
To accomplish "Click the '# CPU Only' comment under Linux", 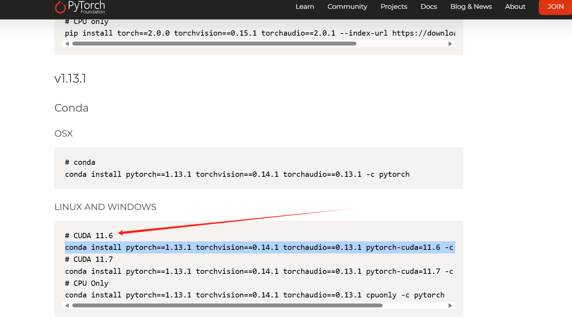I will click(x=87, y=283).
